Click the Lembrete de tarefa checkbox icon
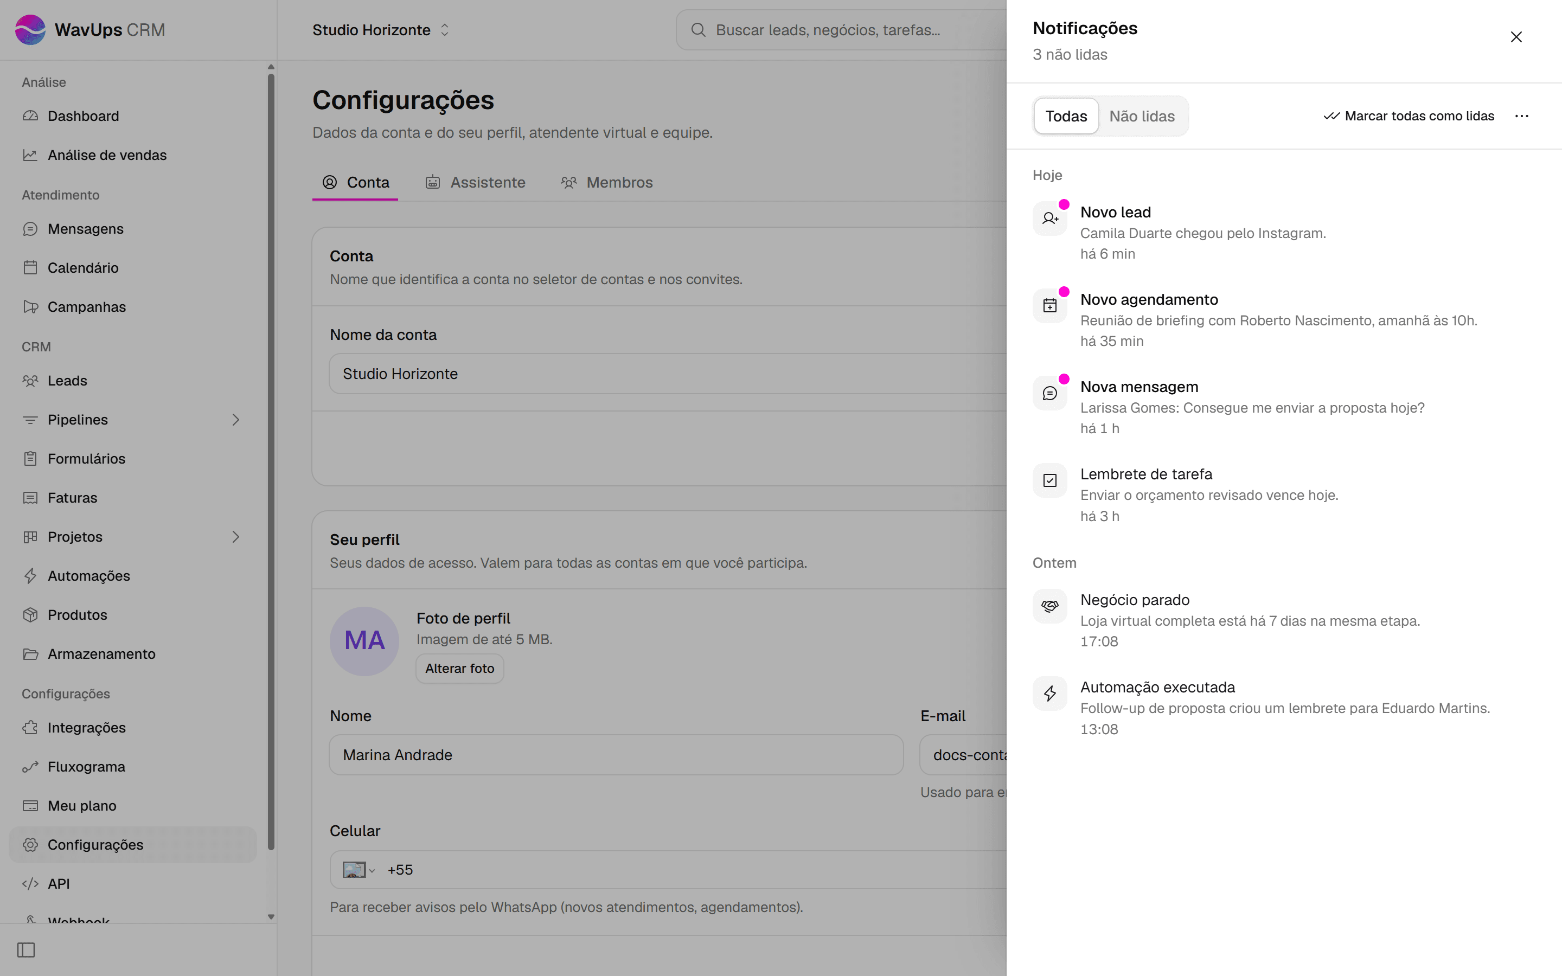This screenshot has width=1562, height=976. pyautogui.click(x=1050, y=480)
